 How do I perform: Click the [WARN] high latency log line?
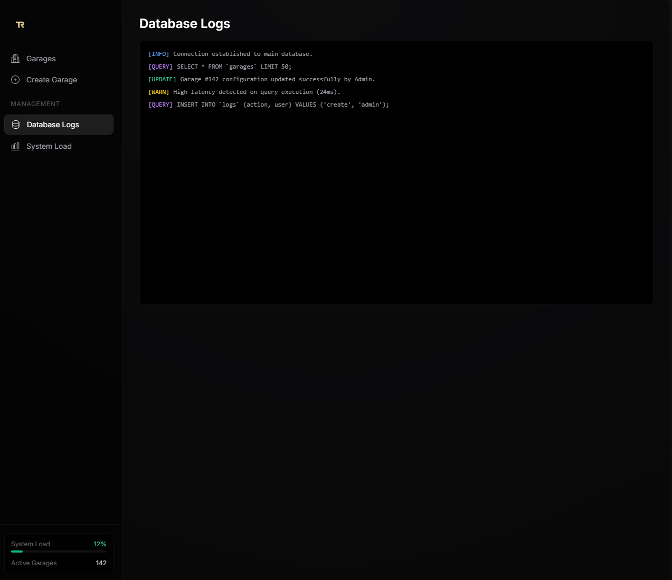[x=244, y=92]
